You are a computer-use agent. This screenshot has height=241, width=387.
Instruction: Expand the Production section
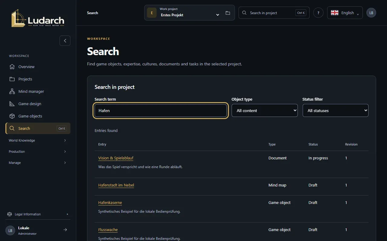point(38,152)
